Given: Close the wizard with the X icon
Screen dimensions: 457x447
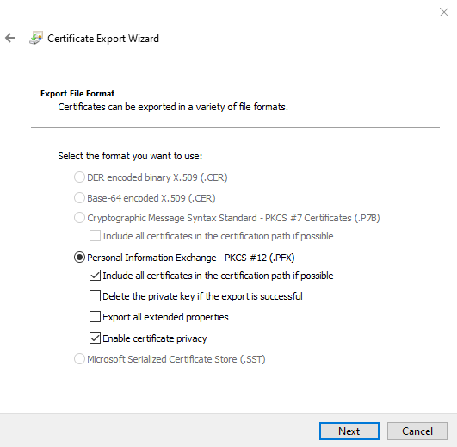Looking at the screenshot, I should 444,12.
